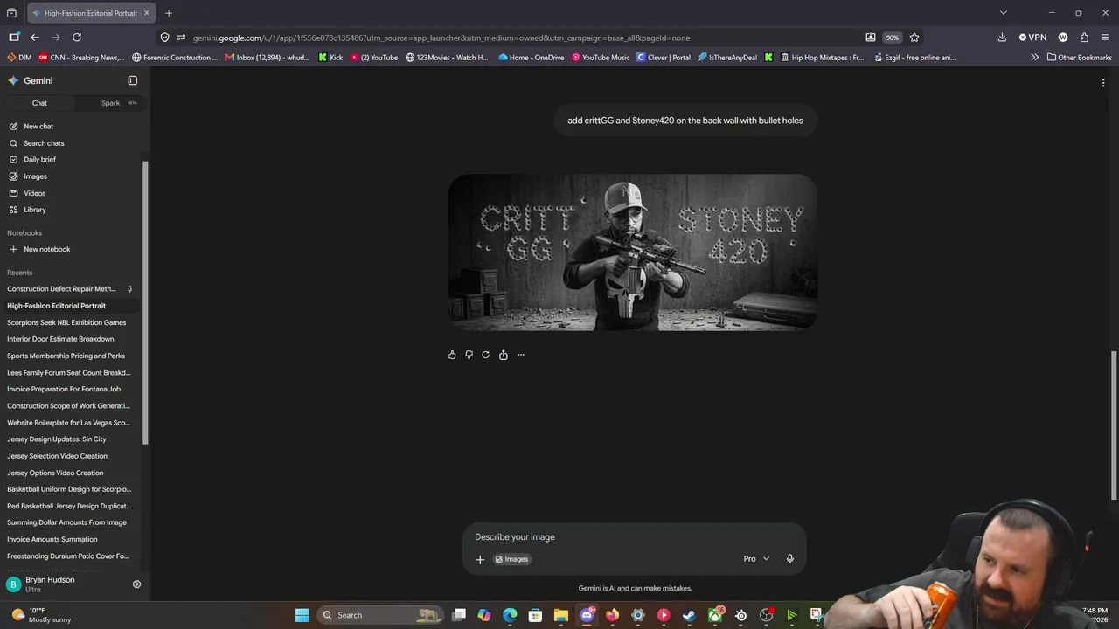Give the generated image a thumbs up
Image resolution: width=1119 pixels, height=629 pixels.
click(452, 355)
